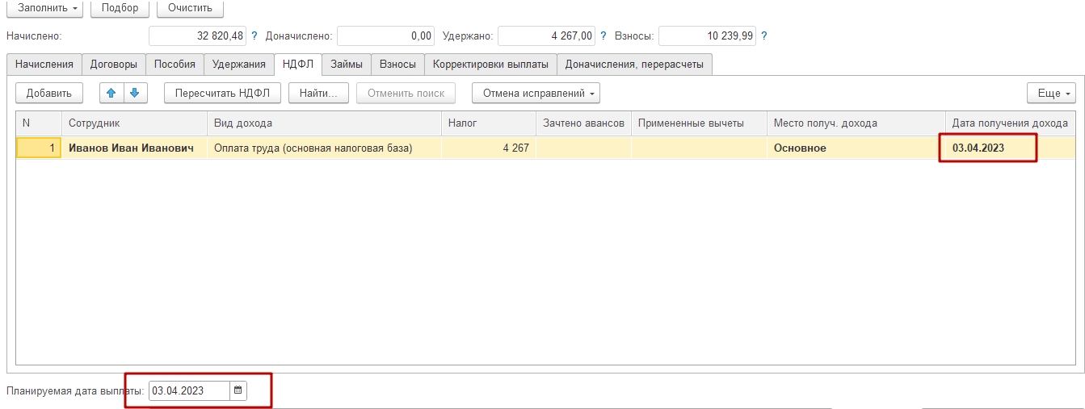Open help icon next to Удержано
The width and height of the screenshot is (1085, 409).
[603, 36]
